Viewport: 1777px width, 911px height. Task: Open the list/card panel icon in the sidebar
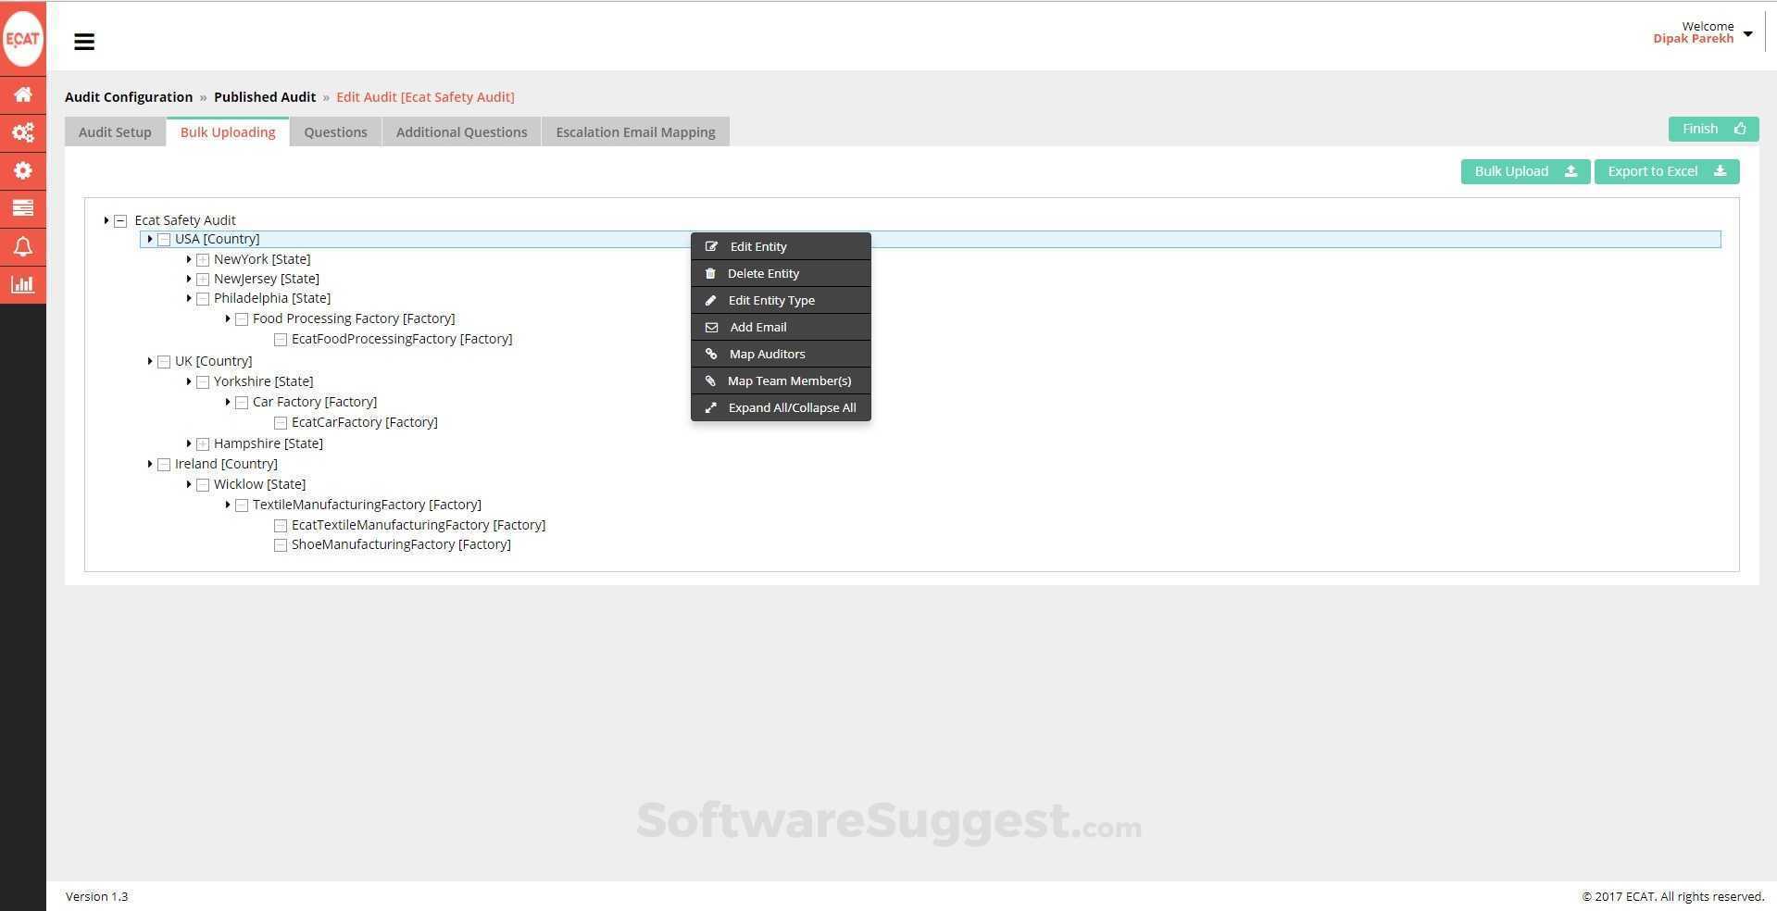[x=23, y=208]
